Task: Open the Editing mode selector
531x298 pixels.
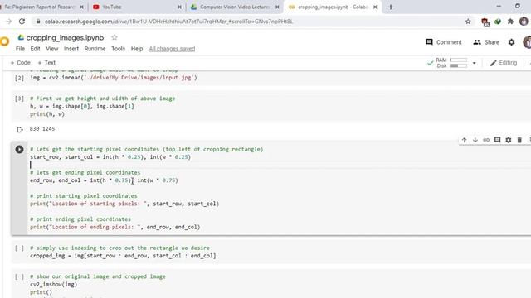Action: (x=504, y=63)
